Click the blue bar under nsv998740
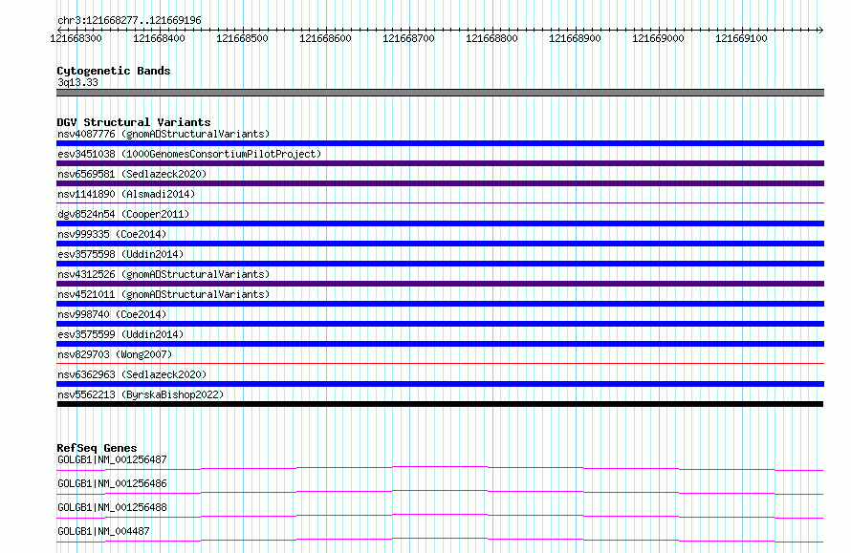This screenshot has width=851, height=553. [440, 324]
